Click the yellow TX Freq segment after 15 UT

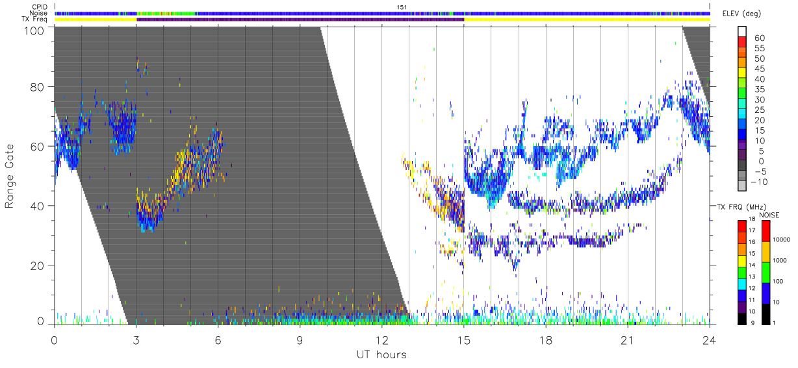pos(587,19)
